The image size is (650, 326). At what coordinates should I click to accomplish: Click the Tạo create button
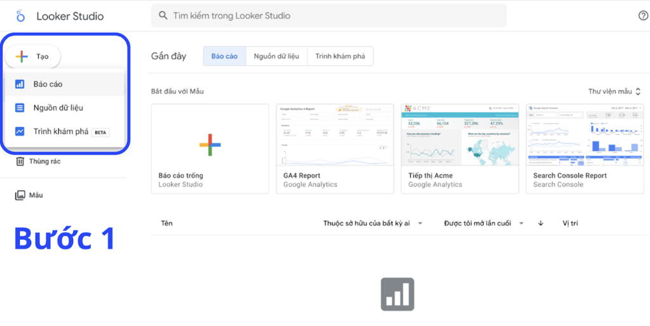coord(33,56)
